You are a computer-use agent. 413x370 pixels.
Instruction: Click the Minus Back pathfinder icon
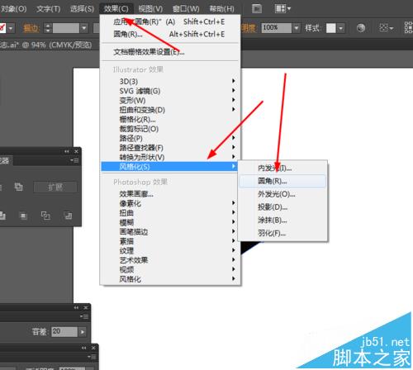click(68, 216)
